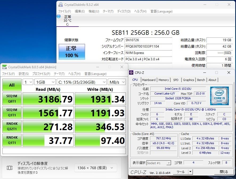This screenshot has width=236, height=179.
Task: Click the core speed value 797.52 MHz
Action: (163, 138)
